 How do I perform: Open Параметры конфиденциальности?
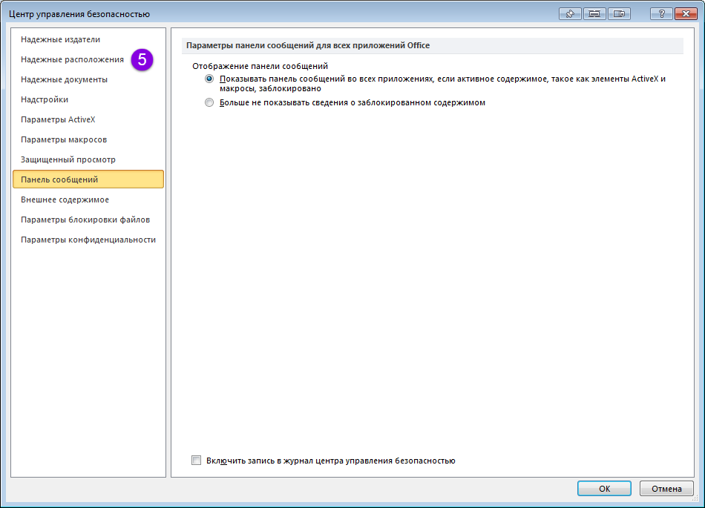tap(88, 240)
